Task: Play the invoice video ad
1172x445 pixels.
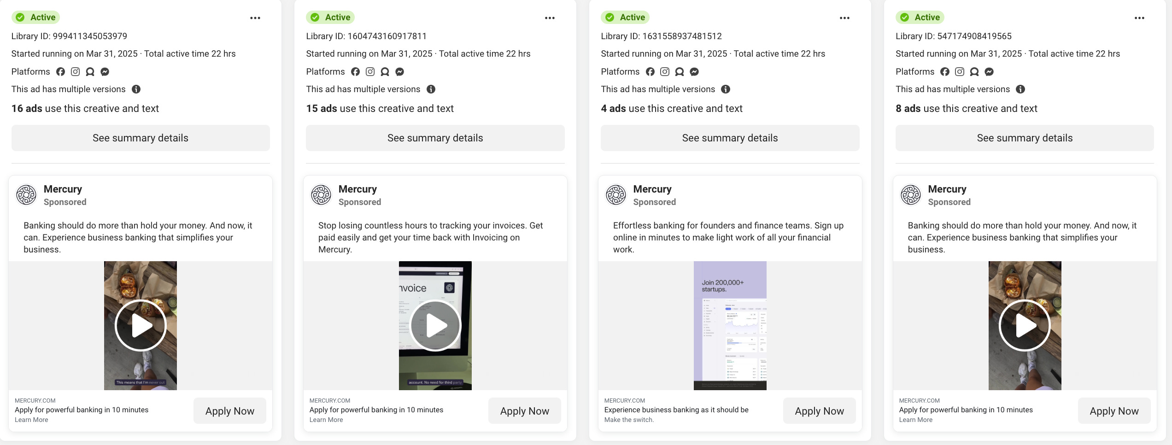Action: pyautogui.click(x=435, y=326)
